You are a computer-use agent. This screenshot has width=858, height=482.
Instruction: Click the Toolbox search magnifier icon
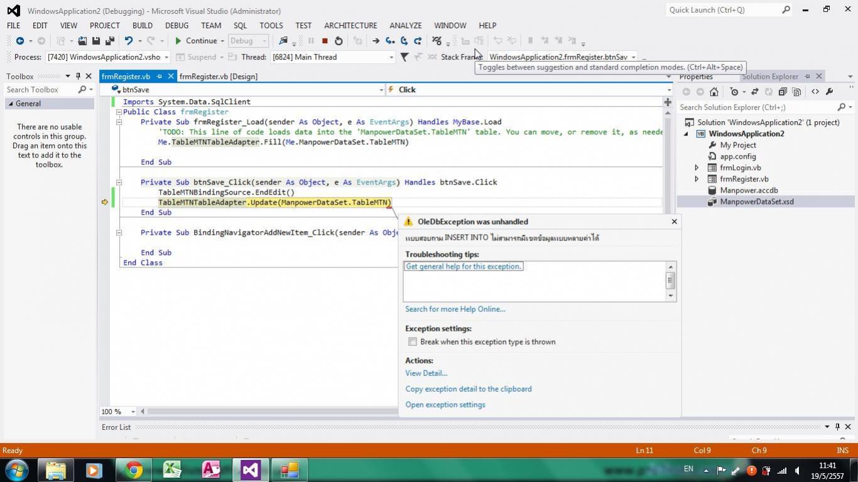point(82,90)
